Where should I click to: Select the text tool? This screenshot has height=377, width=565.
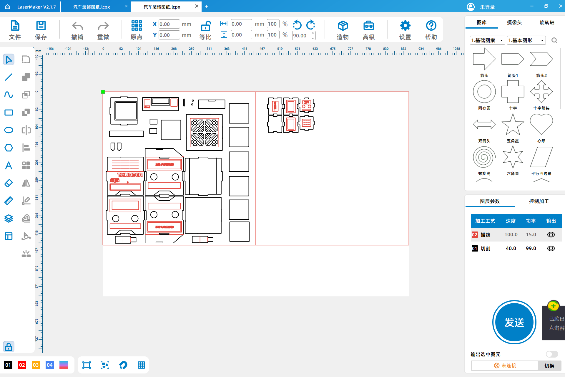tap(9, 166)
